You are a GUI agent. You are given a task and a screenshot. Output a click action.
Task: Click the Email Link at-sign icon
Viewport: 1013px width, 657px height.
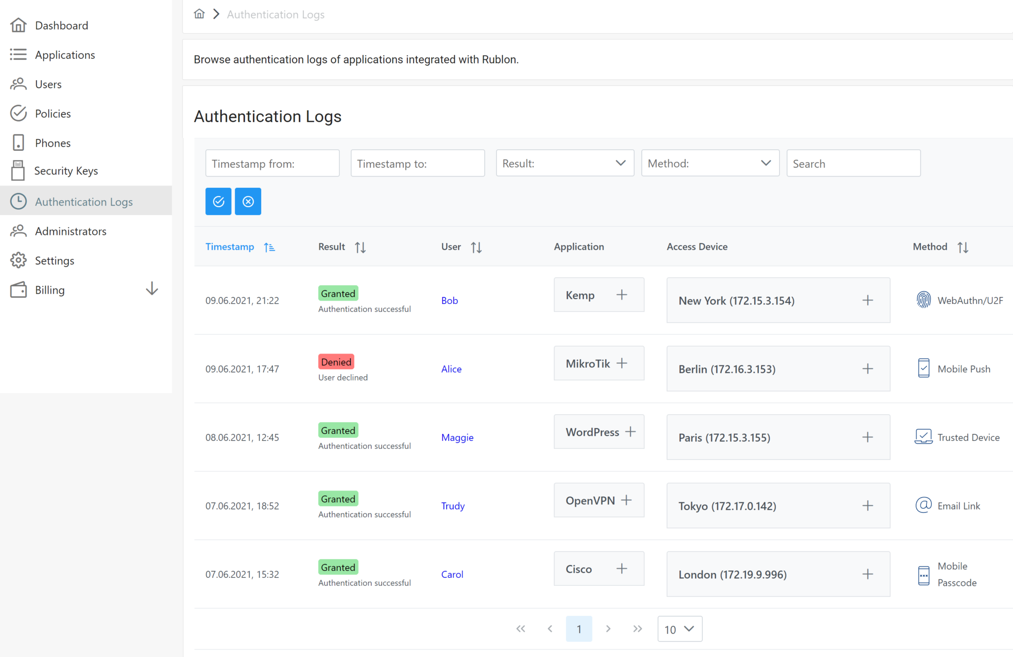(923, 505)
